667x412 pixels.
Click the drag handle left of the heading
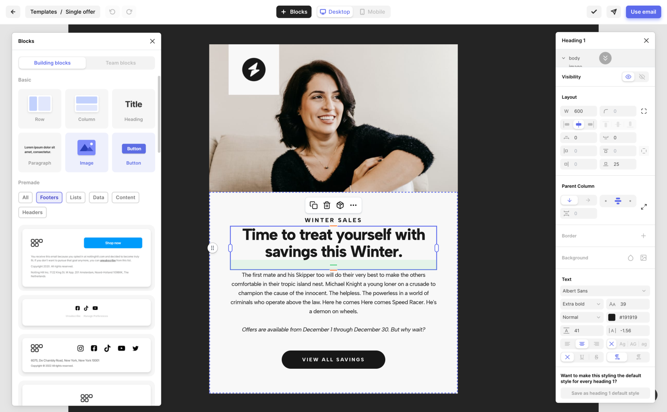[212, 248]
